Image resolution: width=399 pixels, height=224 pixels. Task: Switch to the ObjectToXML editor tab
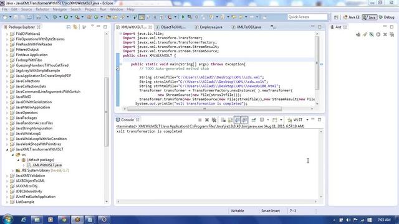[x=170, y=27]
